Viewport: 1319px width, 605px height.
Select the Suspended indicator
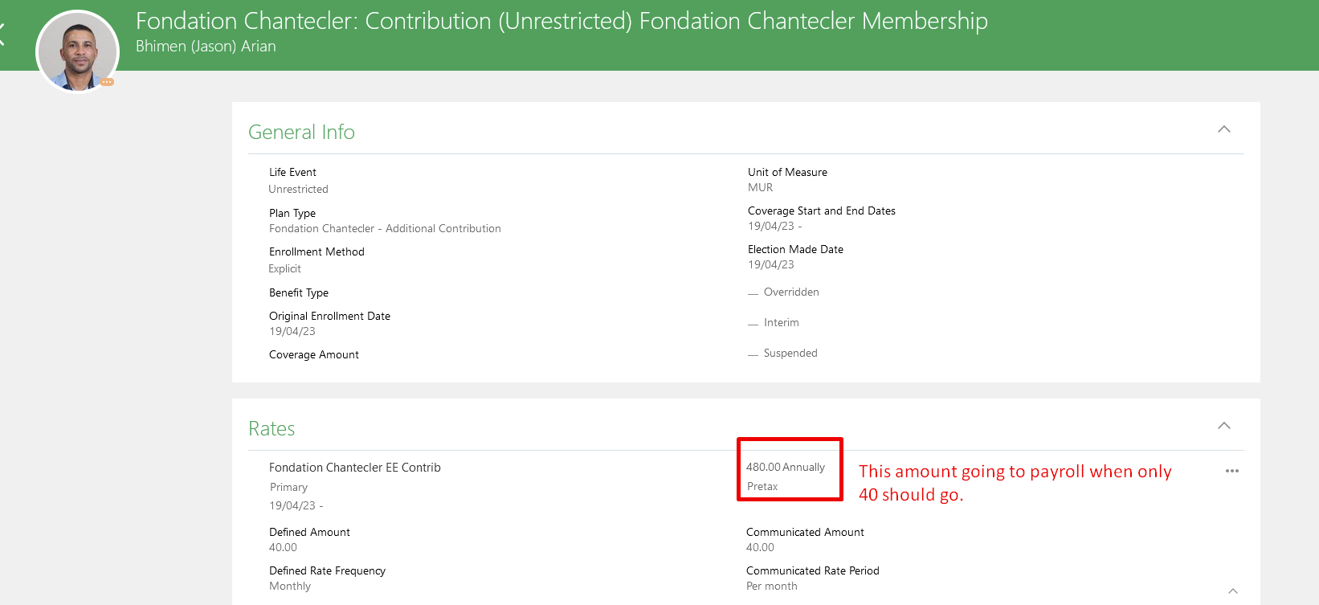tap(782, 354)
